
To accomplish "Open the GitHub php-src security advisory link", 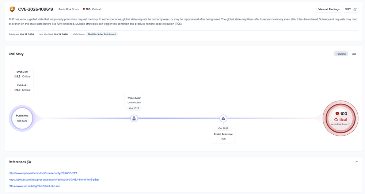I will click(x=54, y=180).
